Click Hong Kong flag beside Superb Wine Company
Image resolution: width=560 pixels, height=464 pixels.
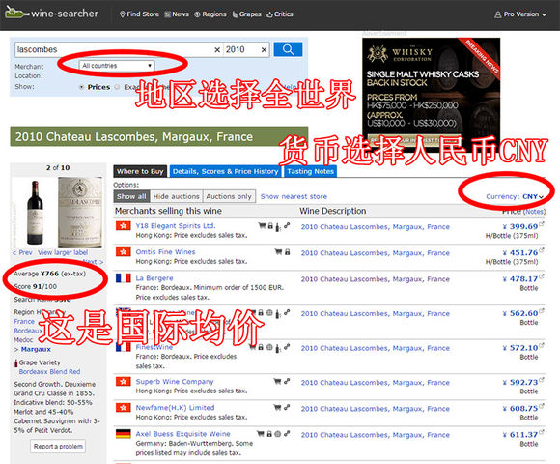(x=124, y=382)
